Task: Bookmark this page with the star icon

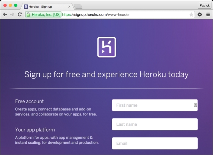Action: point(191,14)
